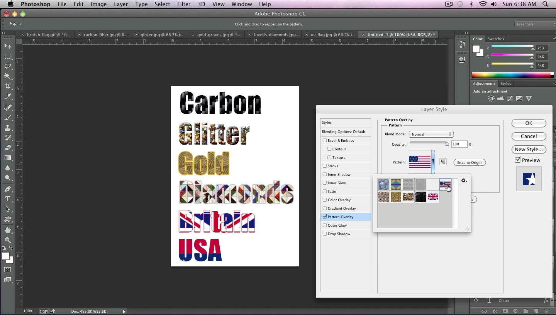Toggle the Preview checkbox

(518, 160)
